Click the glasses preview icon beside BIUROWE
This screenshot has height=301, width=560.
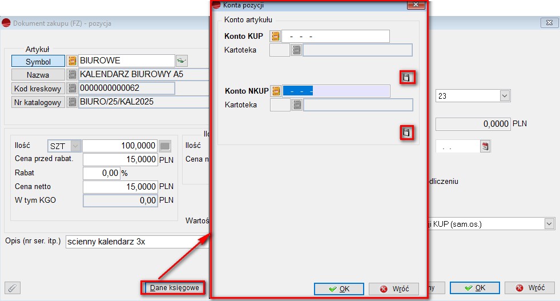(182, 61)
